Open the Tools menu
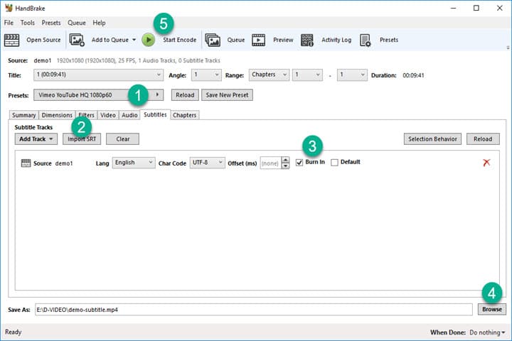The width and height of the screenshot is (512, 341). coord(28,23)
